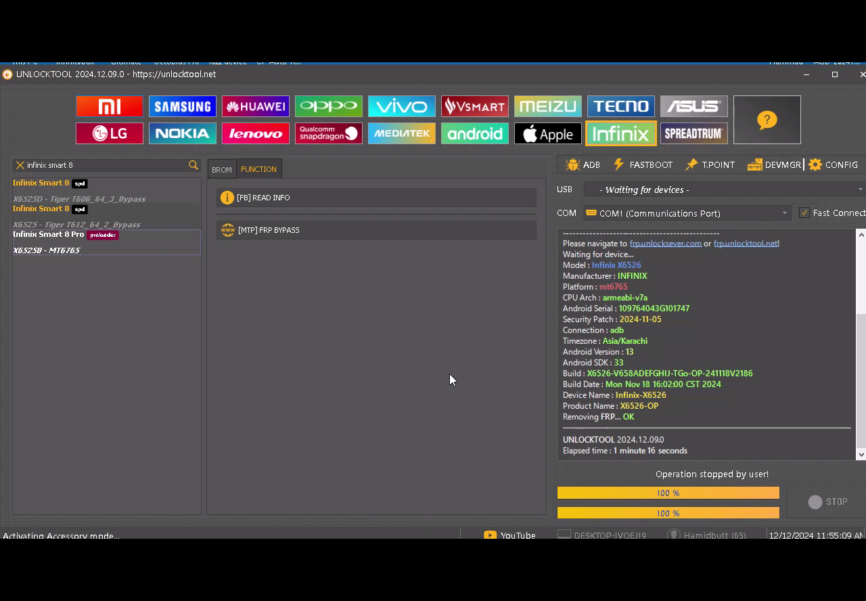Open the Huawei brand tile
866x601 pixels.
coord(256,106)
